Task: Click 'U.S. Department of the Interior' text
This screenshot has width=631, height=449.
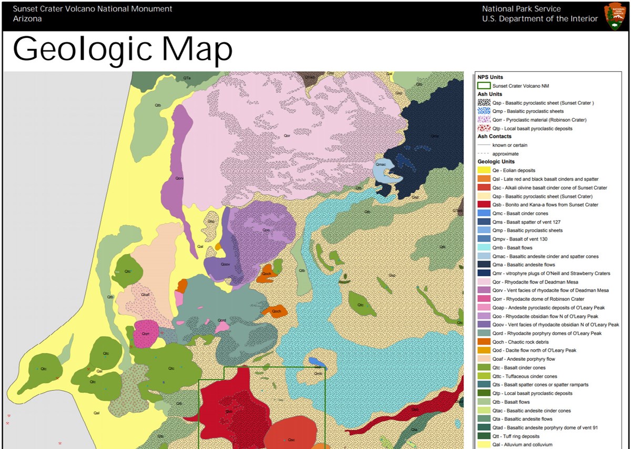Action: coord(540,19)
